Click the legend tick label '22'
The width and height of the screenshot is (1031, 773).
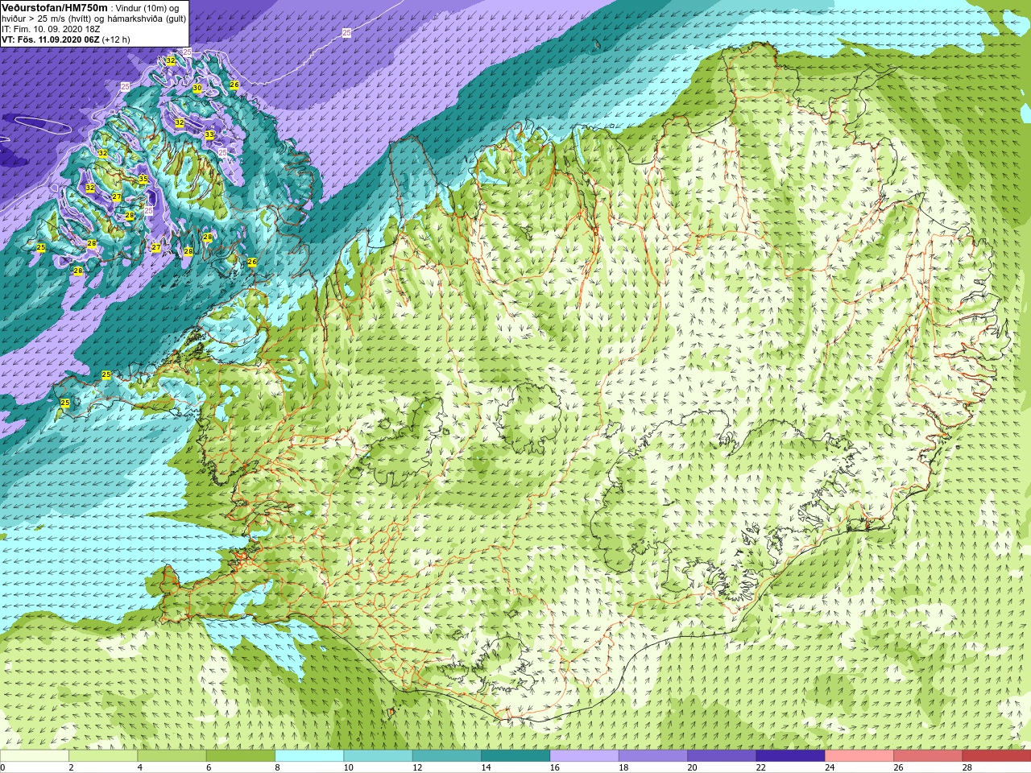tap(761, 768)
